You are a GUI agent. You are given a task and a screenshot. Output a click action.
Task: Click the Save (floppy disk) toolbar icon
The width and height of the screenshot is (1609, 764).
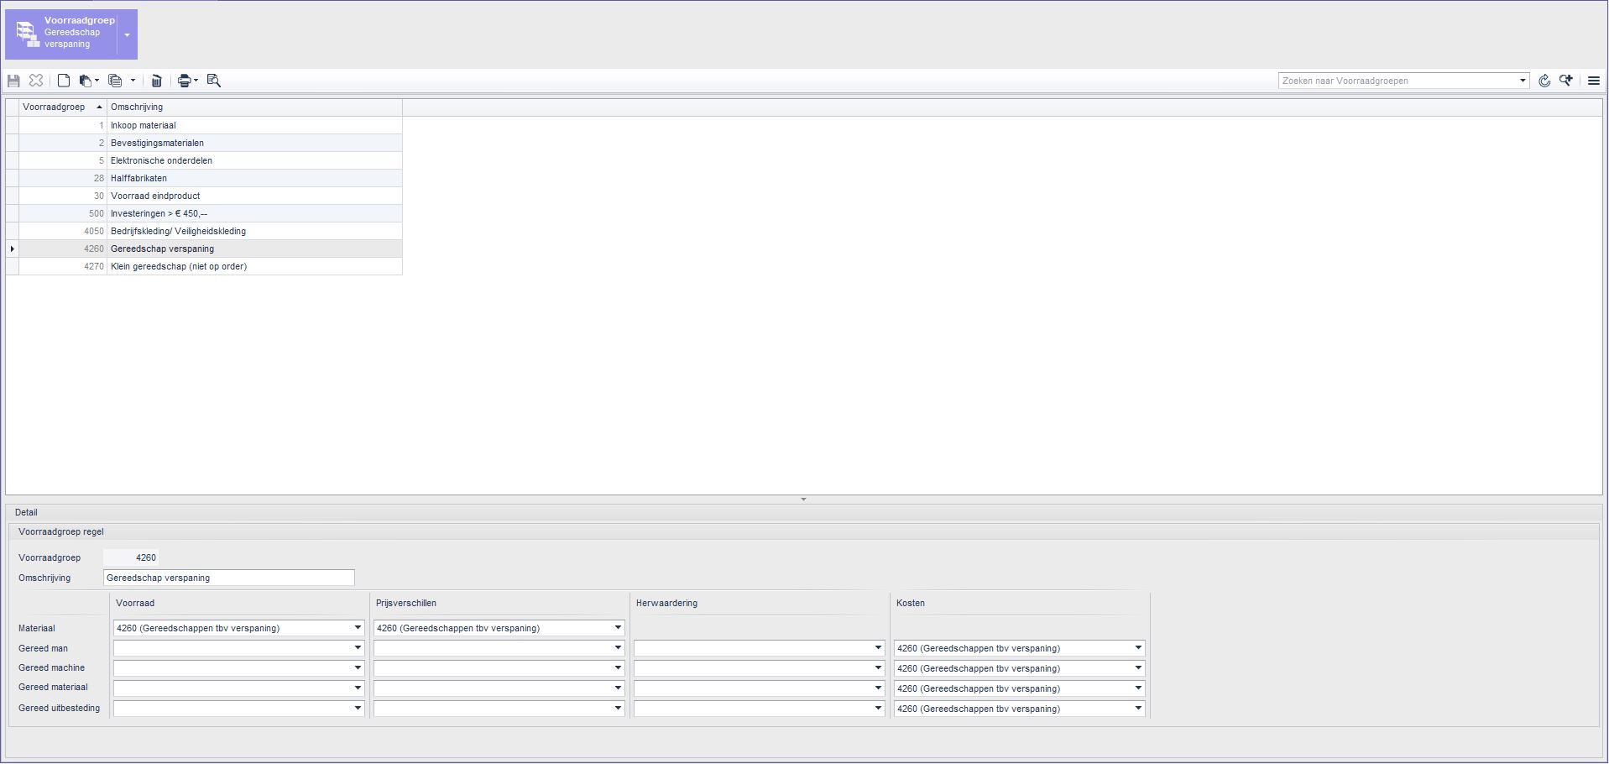[13, 81]
